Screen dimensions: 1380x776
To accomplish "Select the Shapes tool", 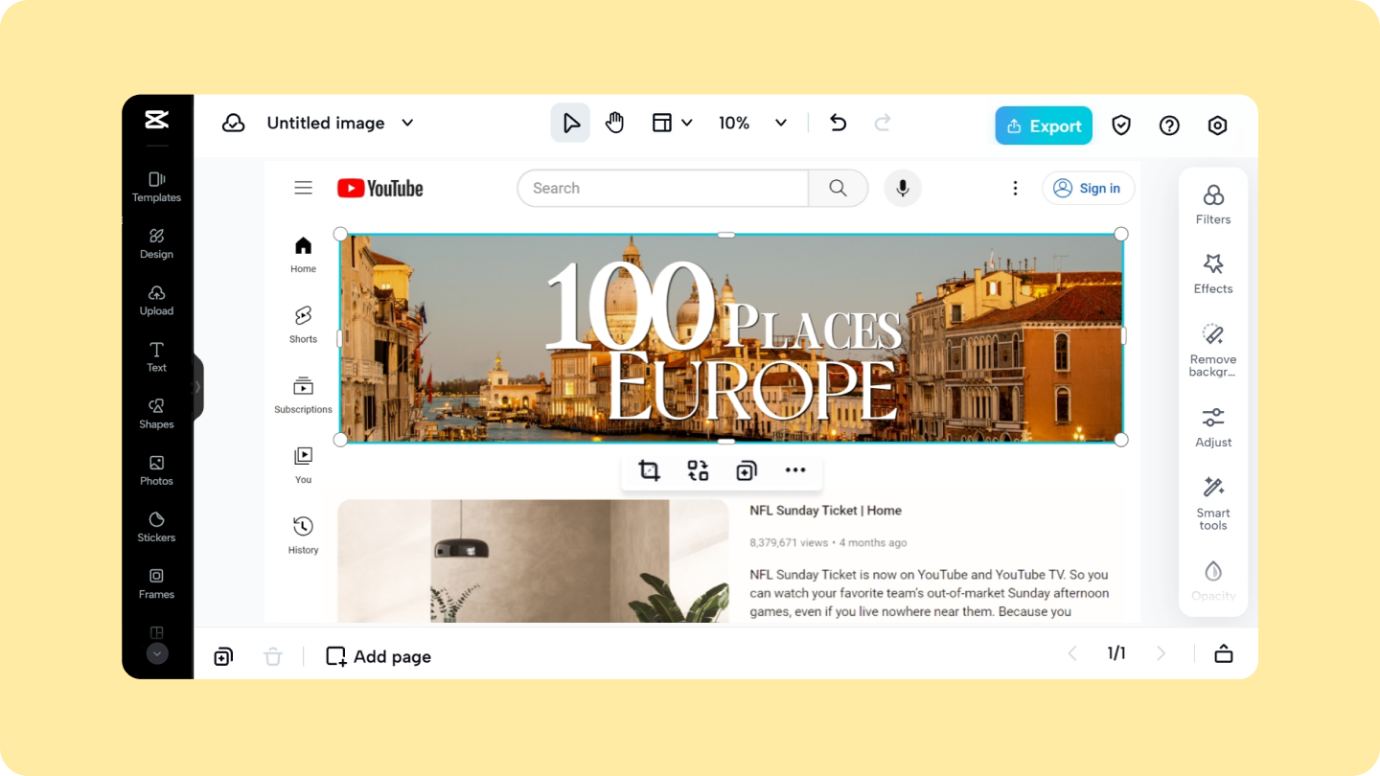I will tap(156, 415).
